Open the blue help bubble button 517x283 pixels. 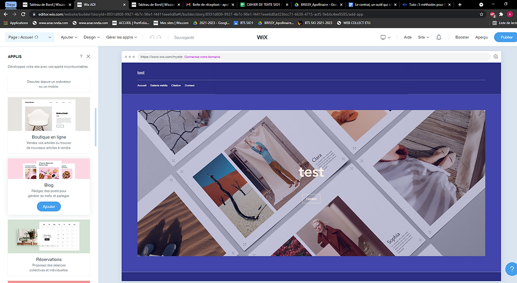pos(511,269)
